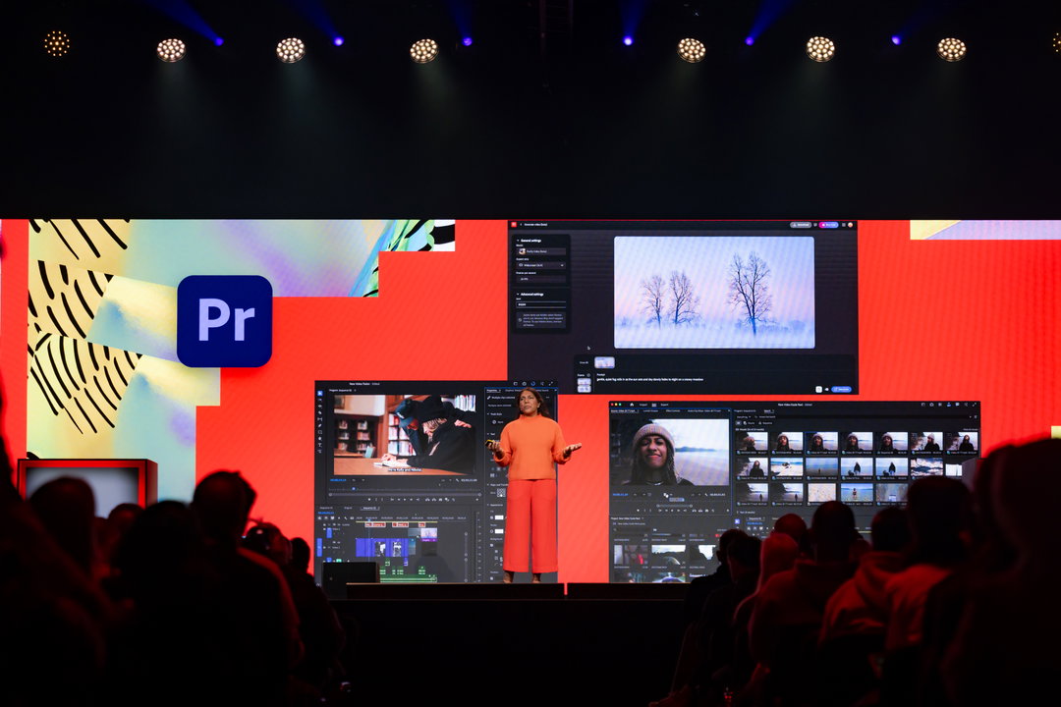Click the blue playhead on the library monitor scrub bar
1061x707 pixels.
click(354, 488)
